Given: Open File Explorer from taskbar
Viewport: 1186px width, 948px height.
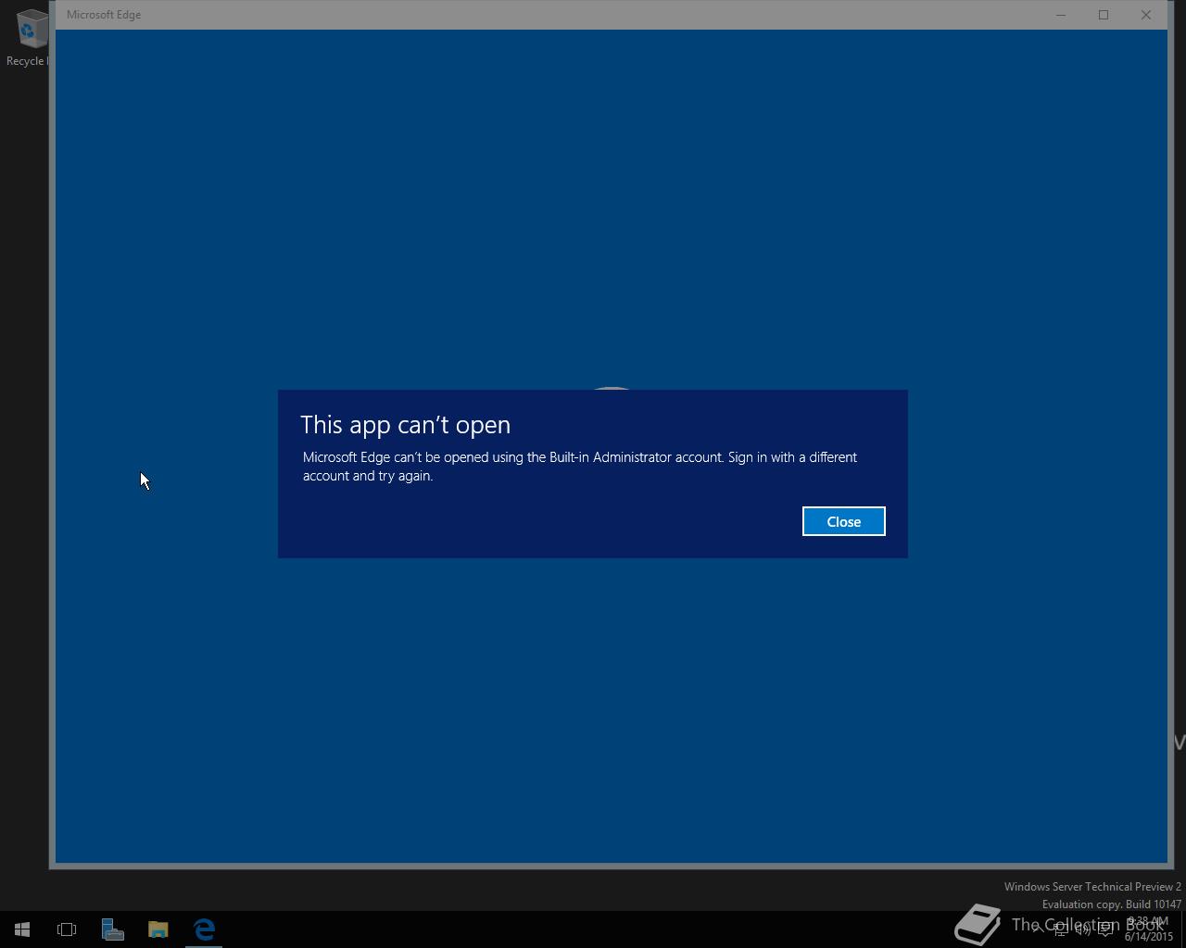Looking at the screenshot, I should (158, 929).
